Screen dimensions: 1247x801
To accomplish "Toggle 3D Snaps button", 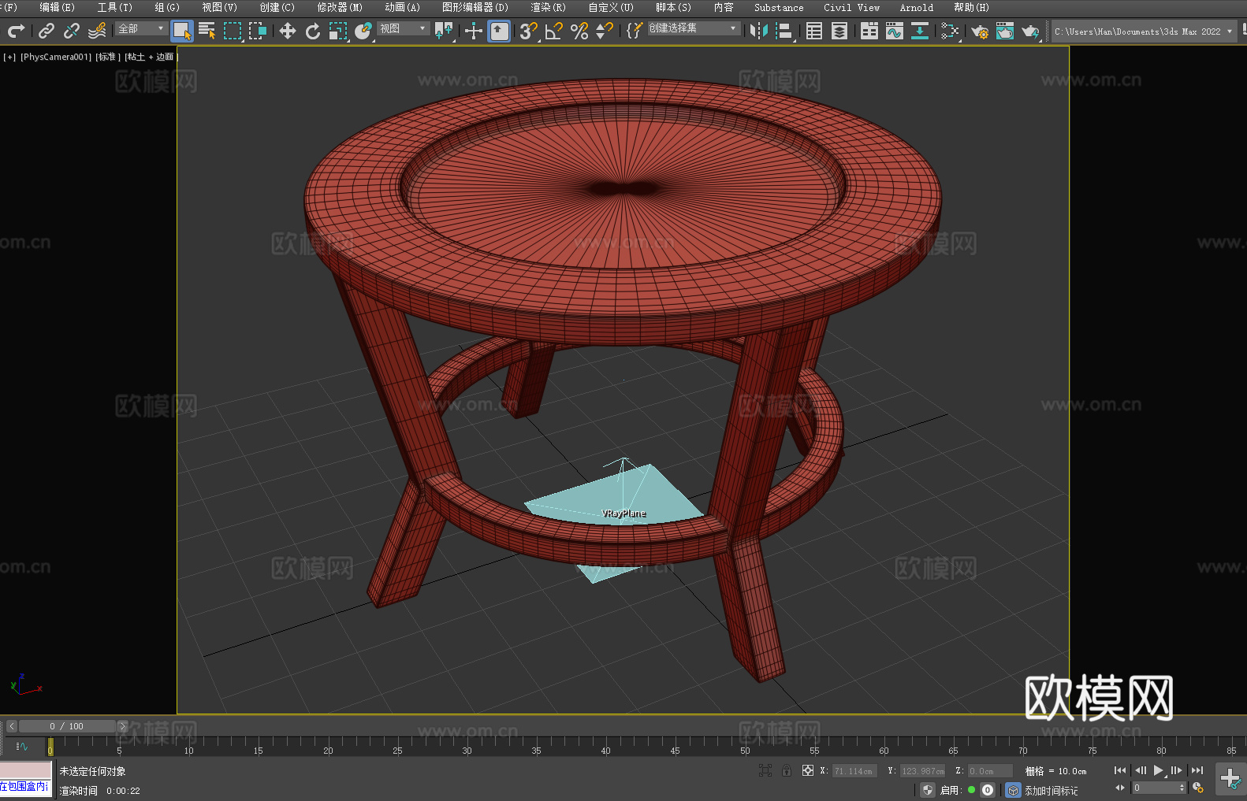I will coord(529,31).
